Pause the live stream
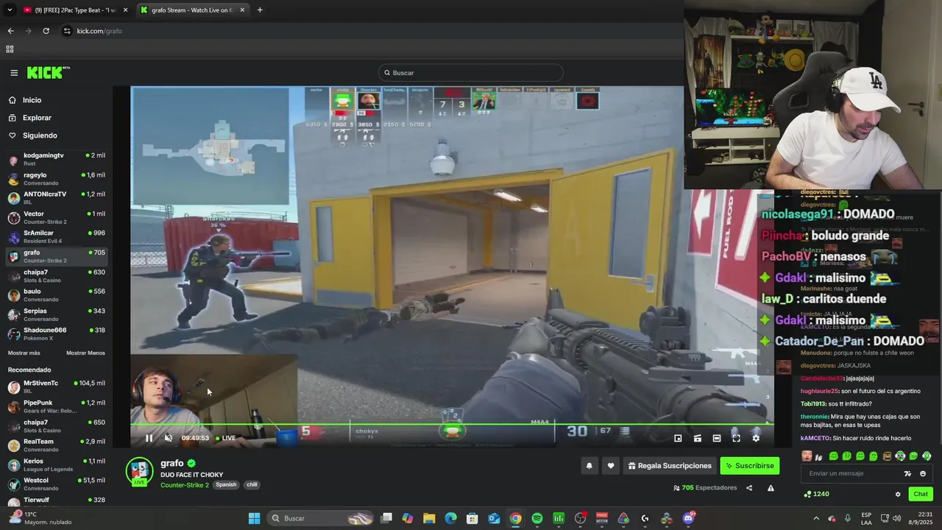Screen dimensions: 942x530 (149, 438)
